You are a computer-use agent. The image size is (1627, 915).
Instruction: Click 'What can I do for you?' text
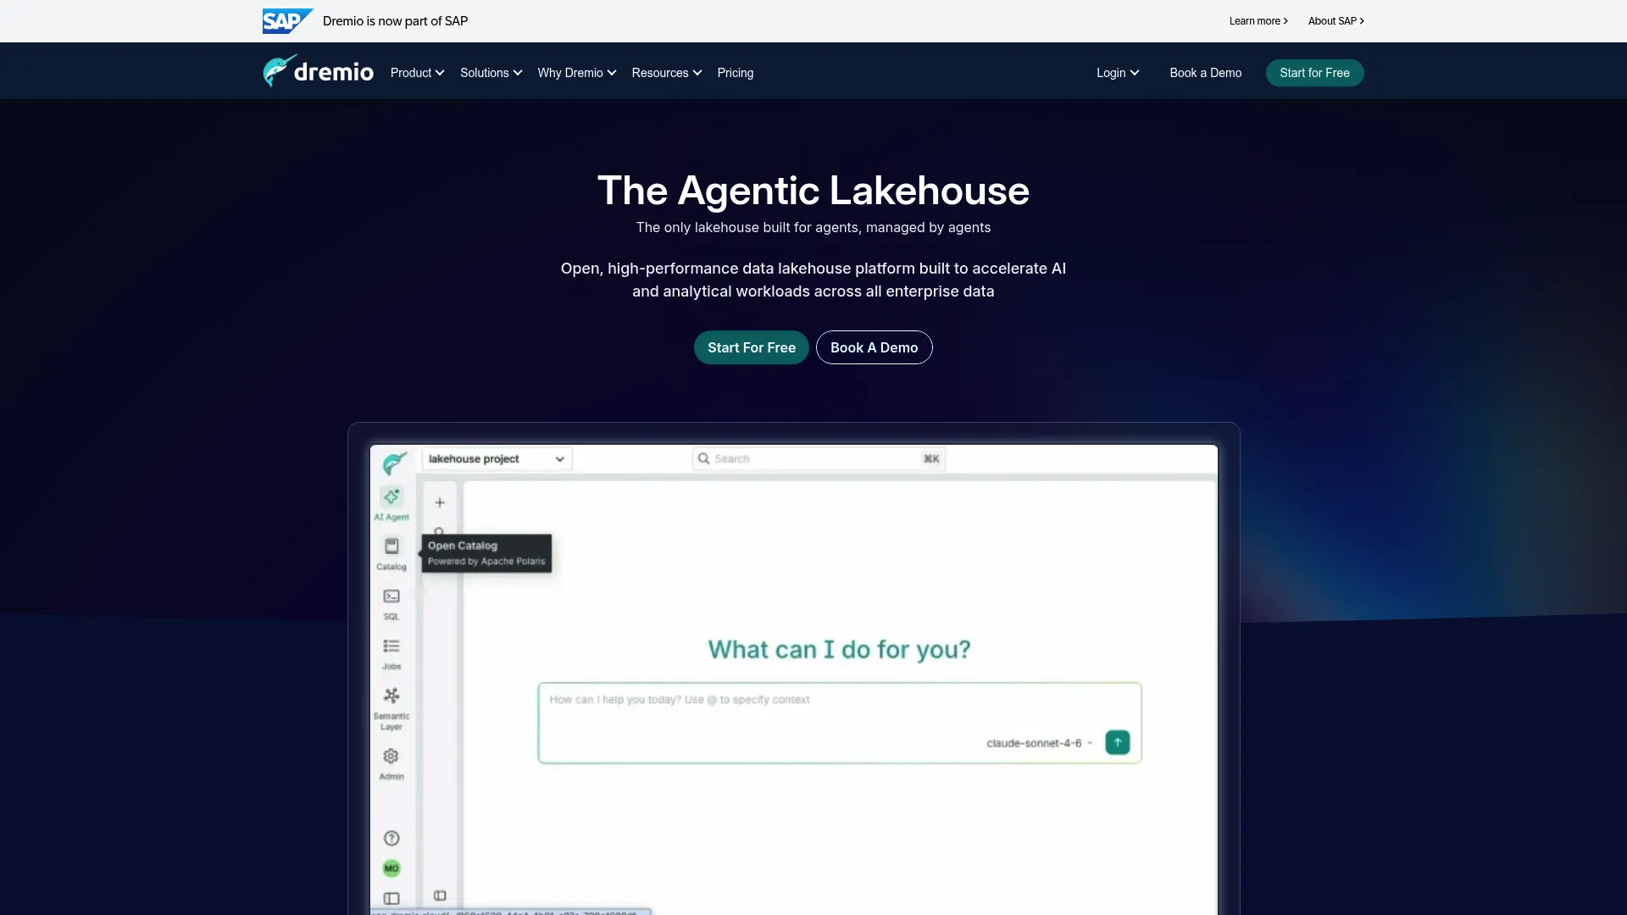coord(839,650)
